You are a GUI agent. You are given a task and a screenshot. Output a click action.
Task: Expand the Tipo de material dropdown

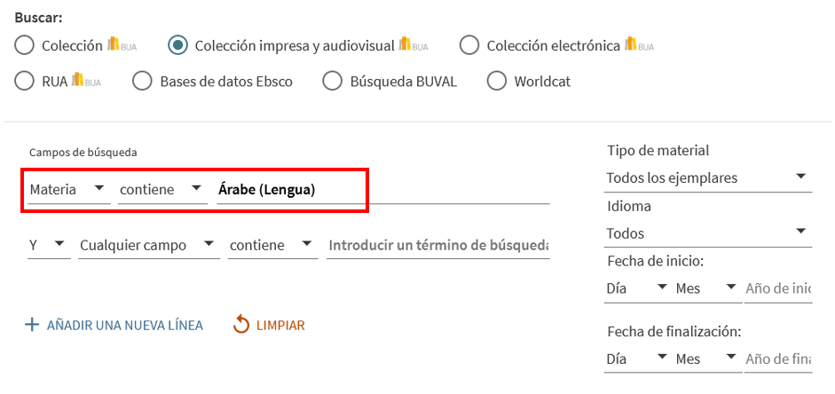click(x=708, y=177)
